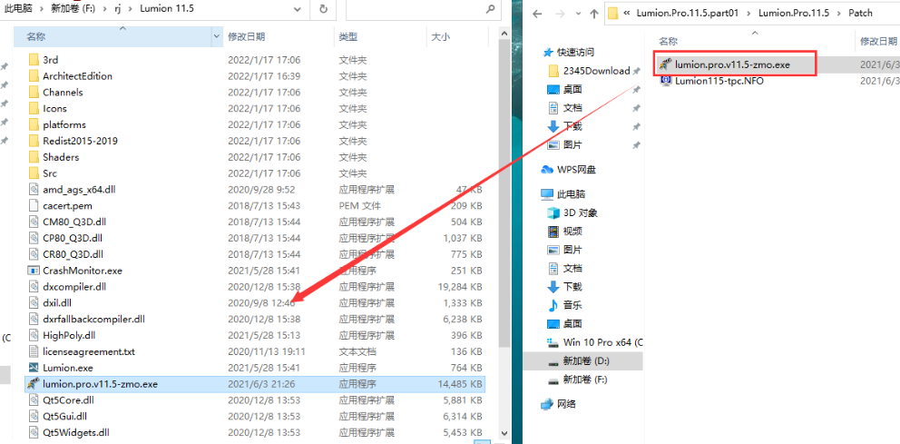Click the left file list vertical scrollbar
This screenshot has height=444, width=900.
pyautogui.click(x=504, y=227)
